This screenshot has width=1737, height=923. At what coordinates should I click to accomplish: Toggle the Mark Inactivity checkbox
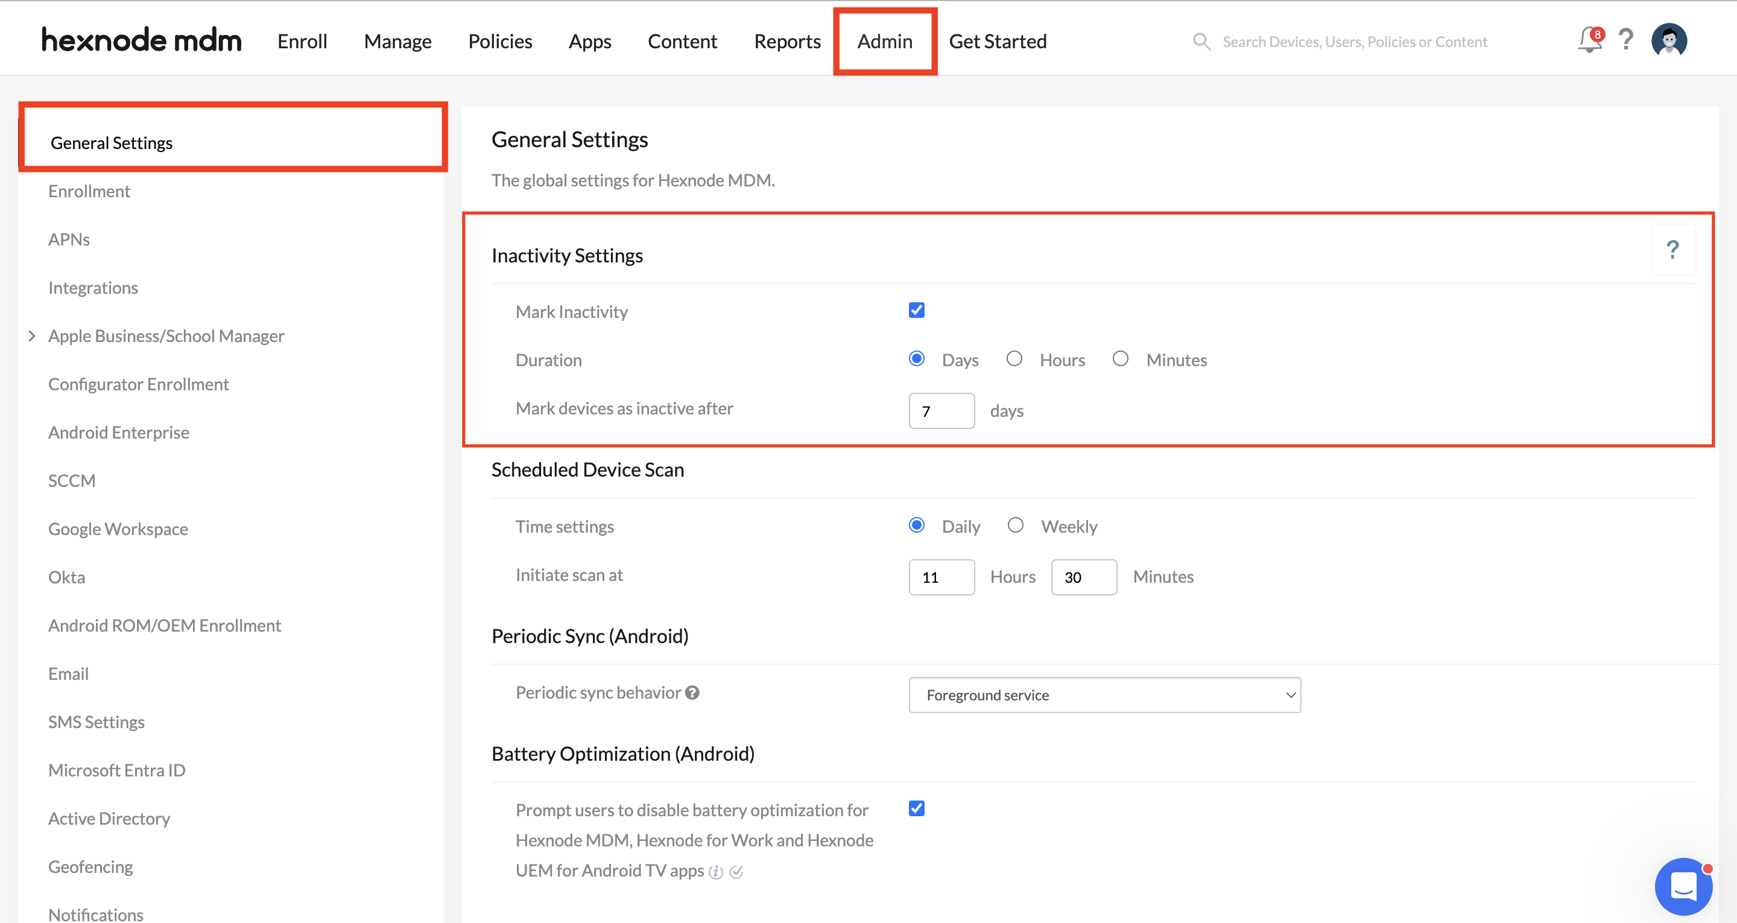[x=916, y=310]
